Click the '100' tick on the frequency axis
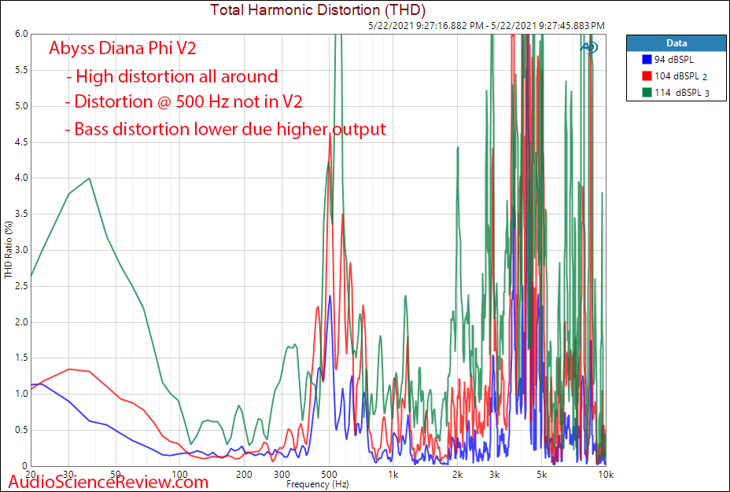The image size is (730, 492). (179, 475)
